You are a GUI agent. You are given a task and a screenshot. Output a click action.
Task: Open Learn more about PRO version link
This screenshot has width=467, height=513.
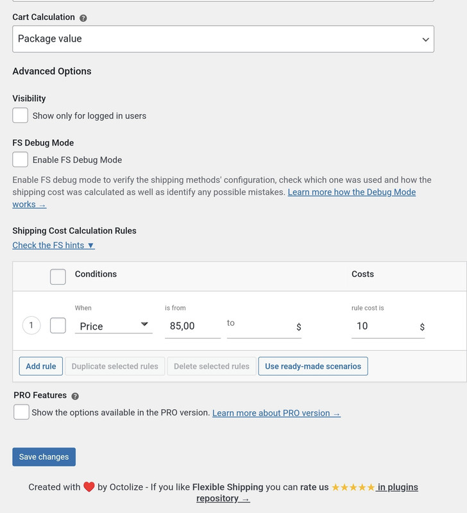click(x=276, y=413)
